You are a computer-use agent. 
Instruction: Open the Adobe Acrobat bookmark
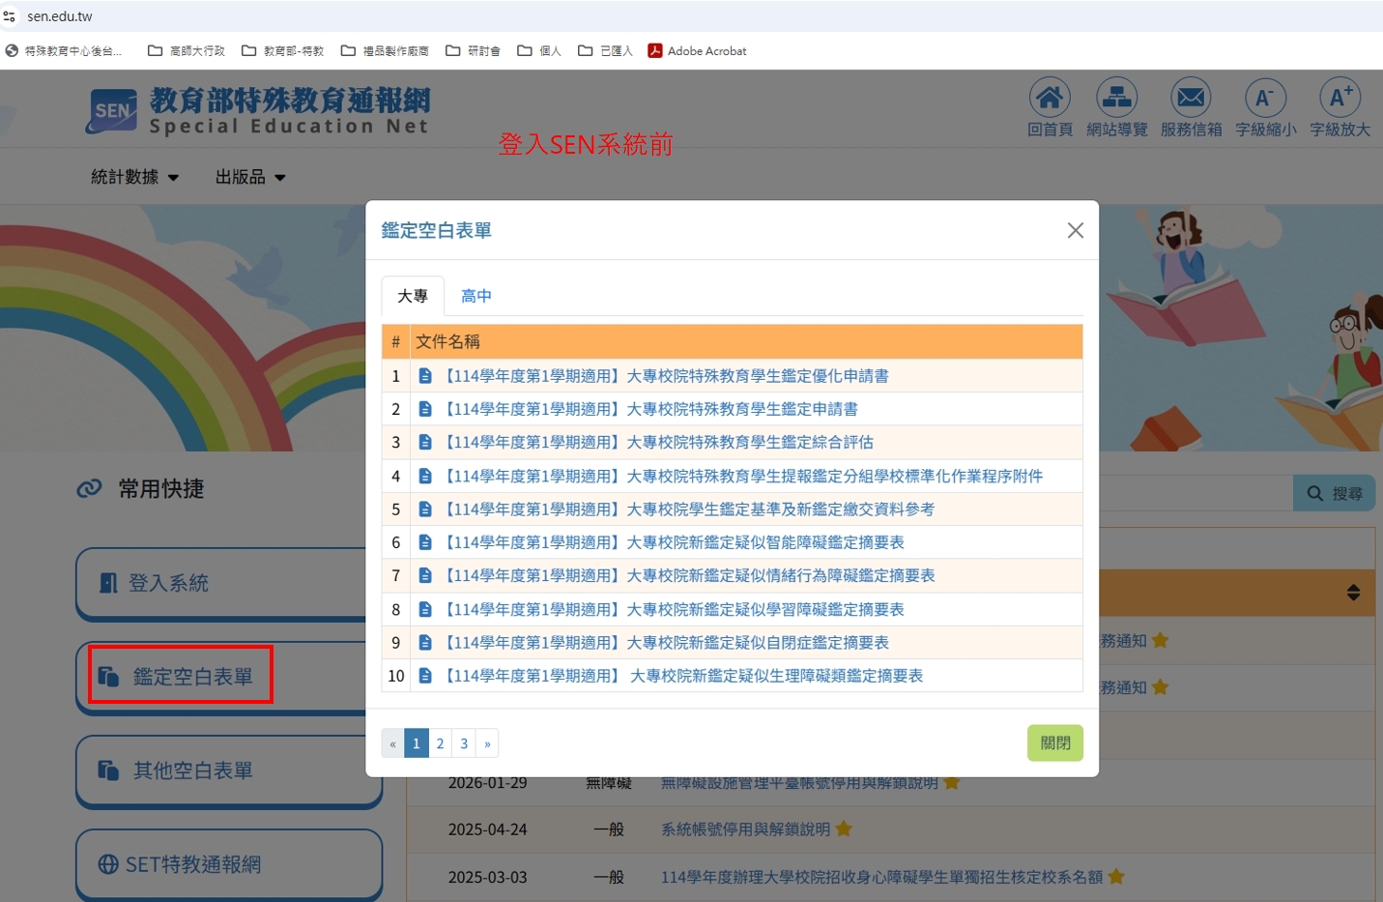coord(697,51)
